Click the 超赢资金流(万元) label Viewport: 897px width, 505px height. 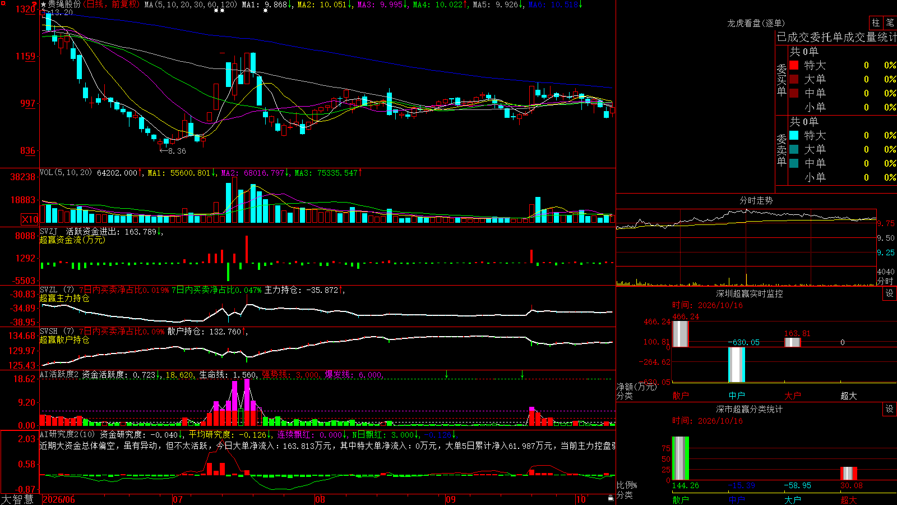pos(72,240)
